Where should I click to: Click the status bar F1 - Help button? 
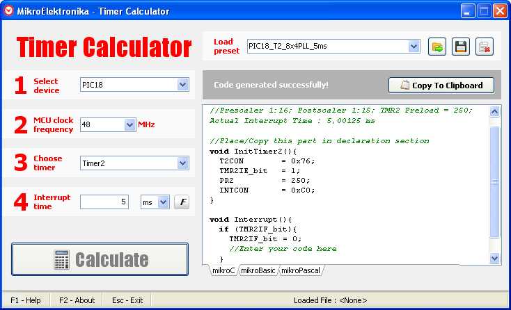tap(26, 300)
